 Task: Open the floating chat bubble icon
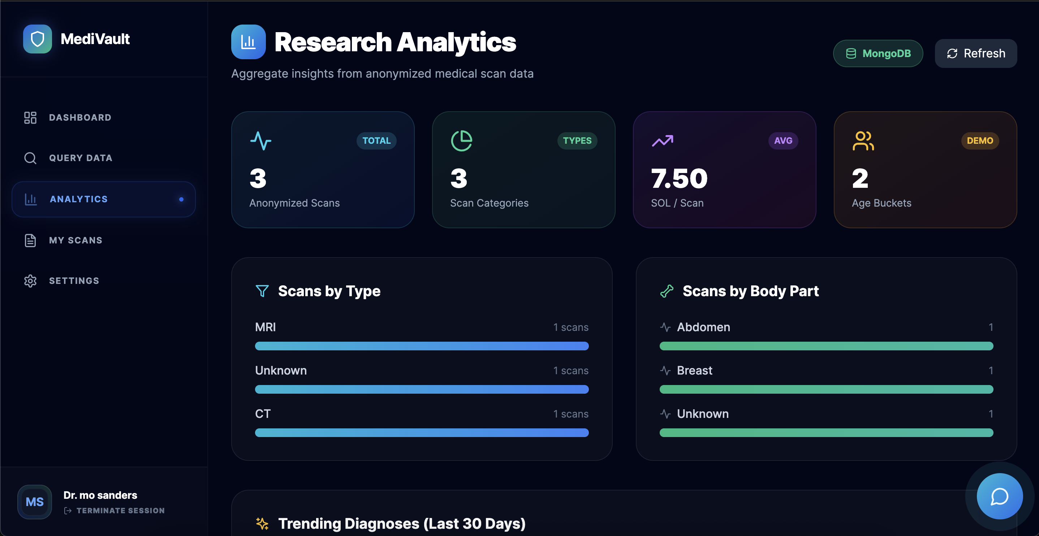[999, 496]
